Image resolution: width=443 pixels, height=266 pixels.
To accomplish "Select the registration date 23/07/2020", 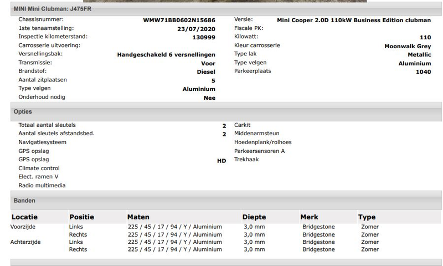I will pyautogui.click(x=196, y=29).
